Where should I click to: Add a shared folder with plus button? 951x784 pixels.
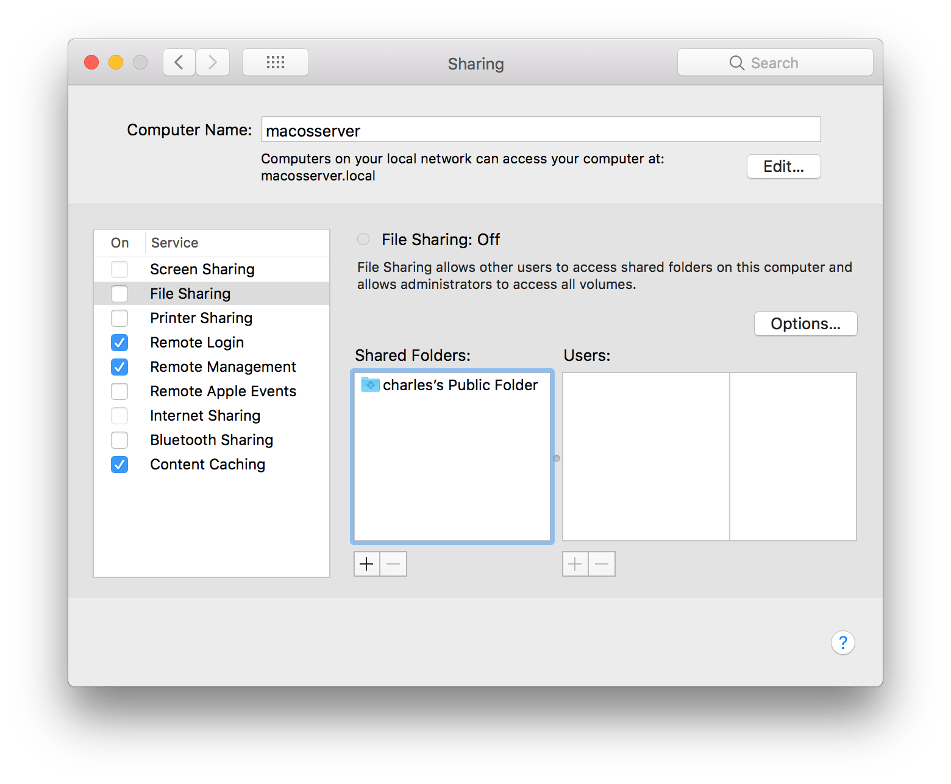coord(366,564)
